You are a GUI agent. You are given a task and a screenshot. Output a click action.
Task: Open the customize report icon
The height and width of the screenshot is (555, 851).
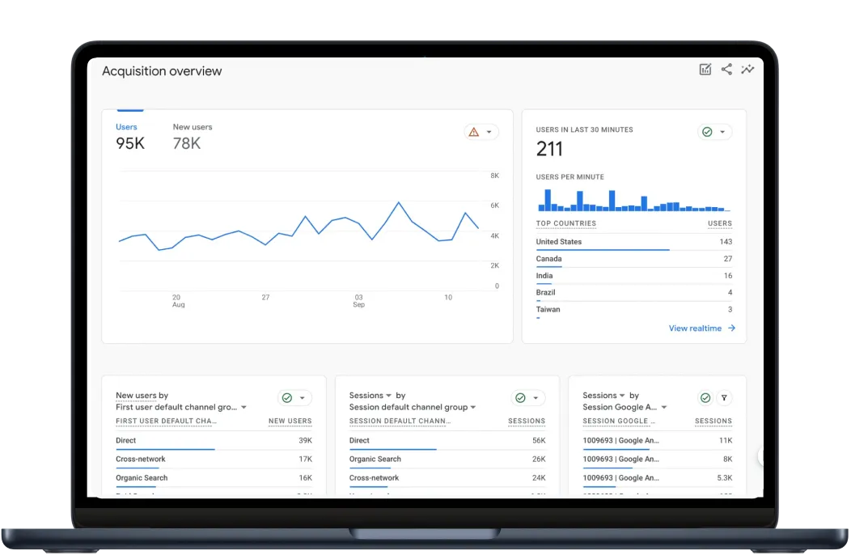pyautogui.click(x=705, y=70)
